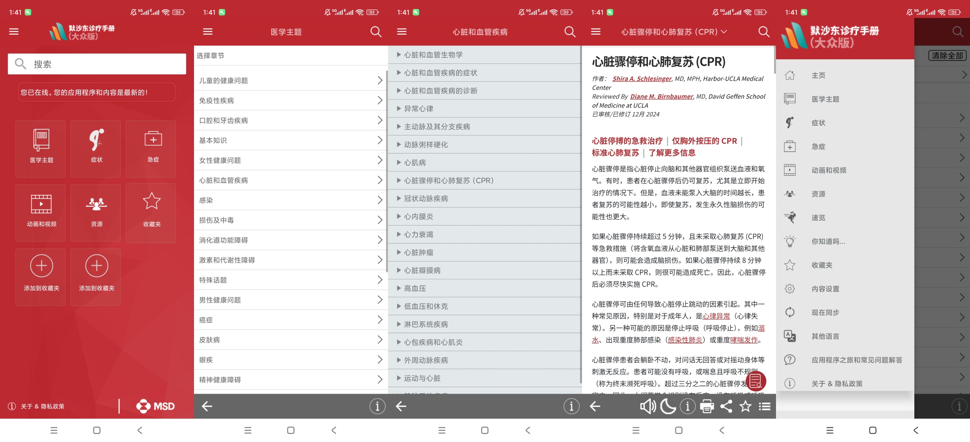Select 现在同步 in side menu
Image resolution: width=970 pixels, height=442 pixels.
click(x=825, y=313)
